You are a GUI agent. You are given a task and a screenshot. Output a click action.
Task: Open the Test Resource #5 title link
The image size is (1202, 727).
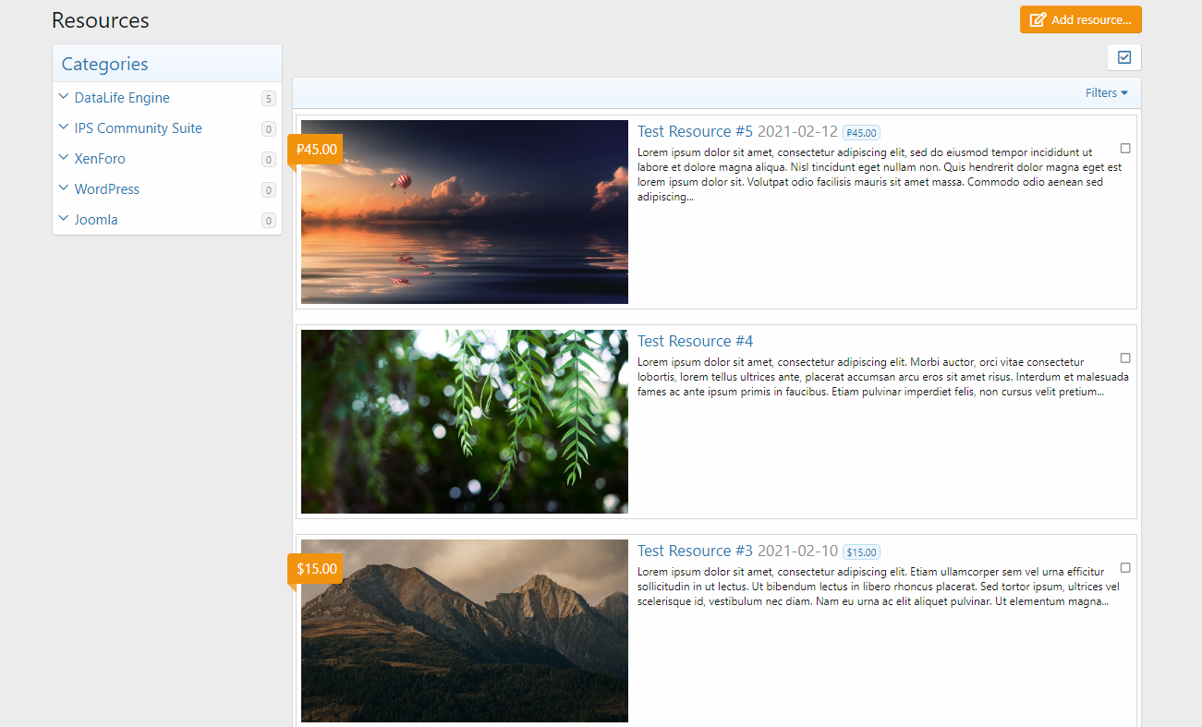[695, 131]
